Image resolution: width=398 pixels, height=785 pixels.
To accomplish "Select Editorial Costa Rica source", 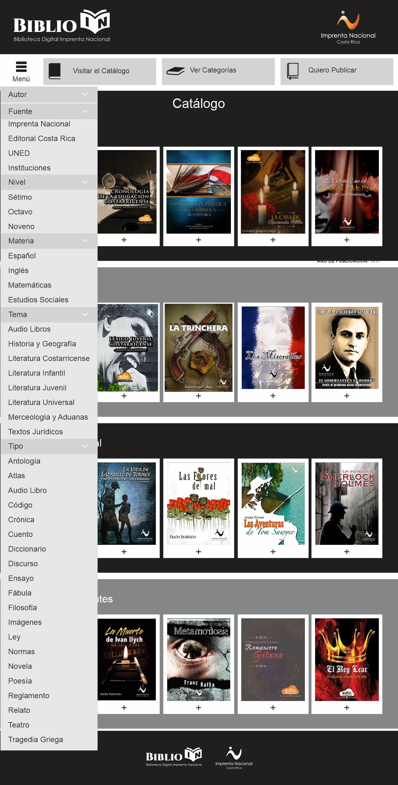I will click(42, 139).
